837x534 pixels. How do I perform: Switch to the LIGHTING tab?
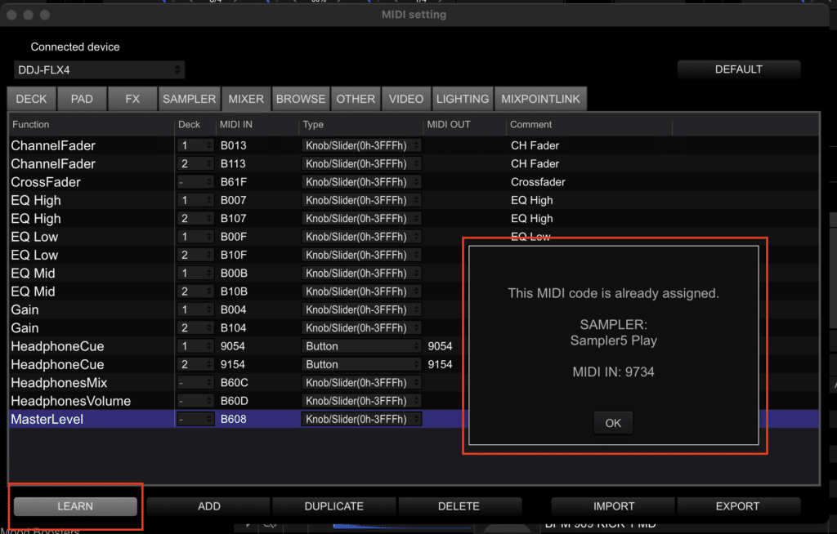click(462, 98)
